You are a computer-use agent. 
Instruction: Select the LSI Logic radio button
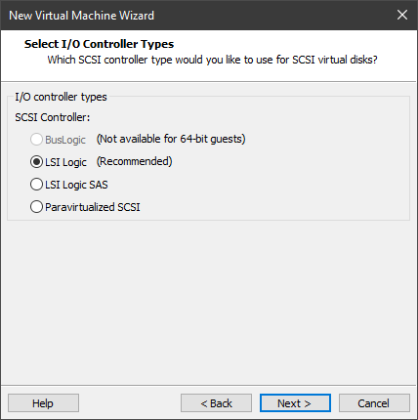tap(36, 162)
